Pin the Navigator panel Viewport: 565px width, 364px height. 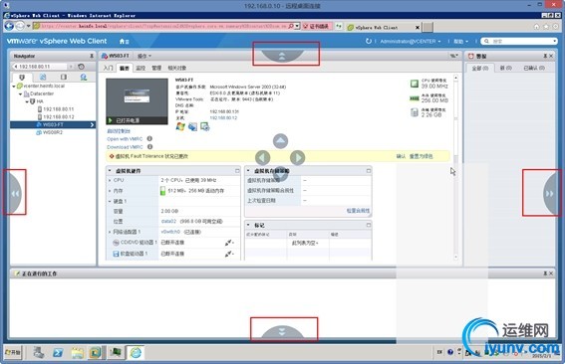[x=91, y=56]
